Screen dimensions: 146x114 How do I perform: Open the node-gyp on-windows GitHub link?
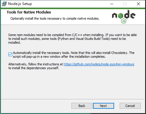(99, 64)
